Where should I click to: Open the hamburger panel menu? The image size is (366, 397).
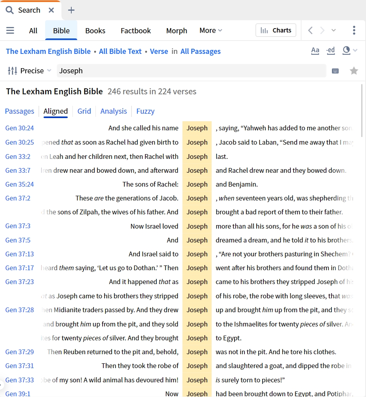point(10,31)
